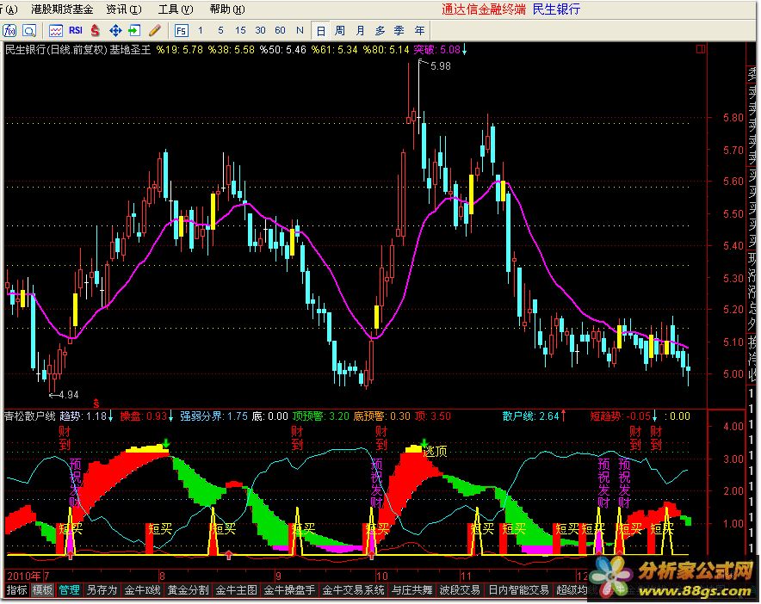Click the 逃顶 signal label in sub-chart
Image resolution: width=761 pixels, height=604 pixels.
click(x=436, y=452)
